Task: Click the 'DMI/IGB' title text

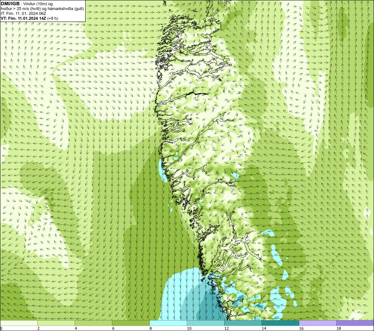Action: pos(10,4)
